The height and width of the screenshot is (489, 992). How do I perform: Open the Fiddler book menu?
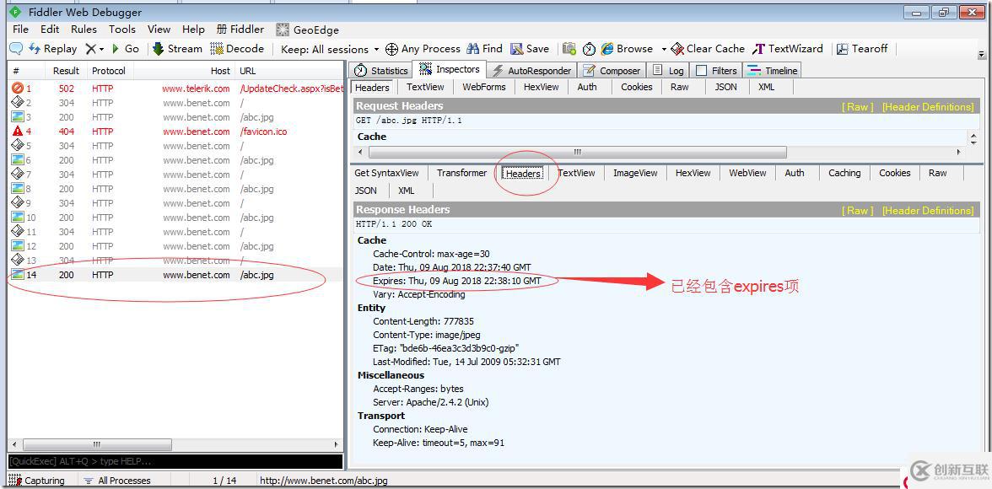click(x=240, y=30)
